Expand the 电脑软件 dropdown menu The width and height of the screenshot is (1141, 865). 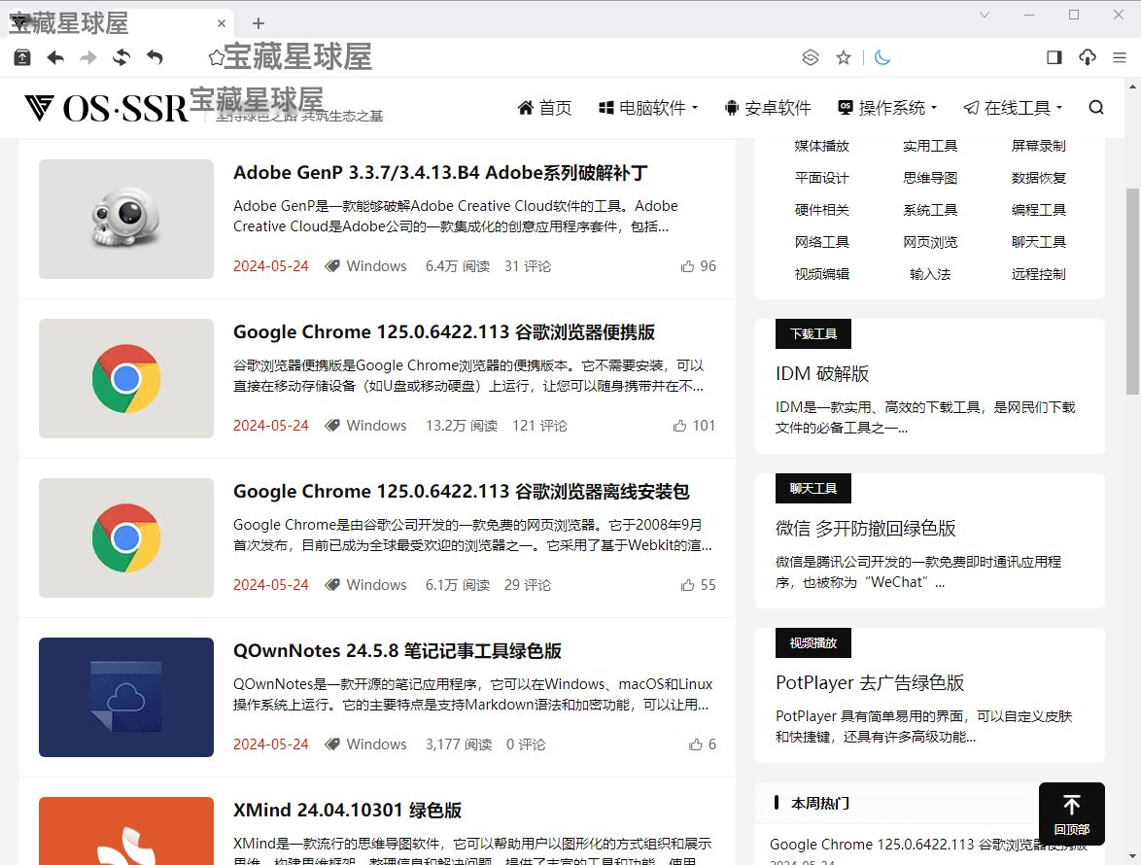coord(647,108)
